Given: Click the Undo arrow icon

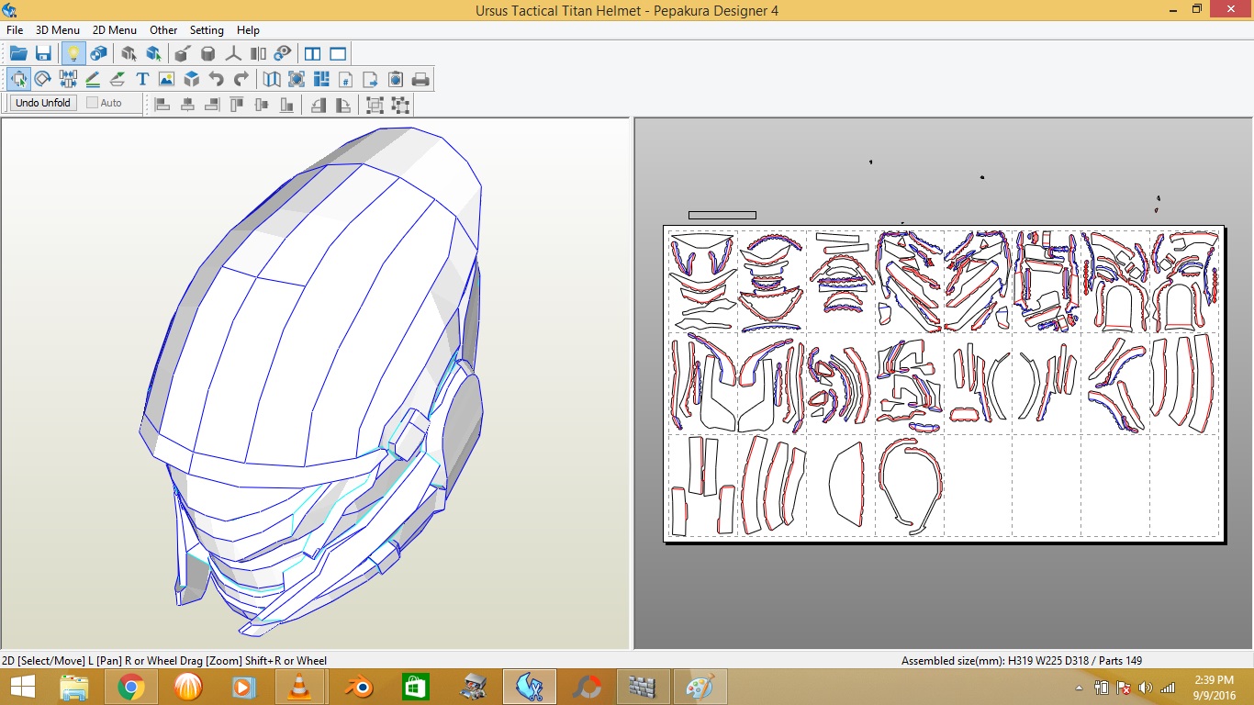Looking at the screenshot, I should coord(217,80).
